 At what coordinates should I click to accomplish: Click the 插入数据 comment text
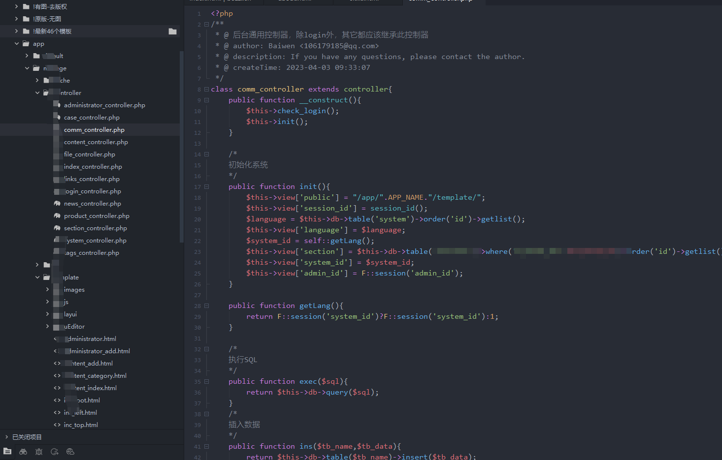[x=244, y=425]
